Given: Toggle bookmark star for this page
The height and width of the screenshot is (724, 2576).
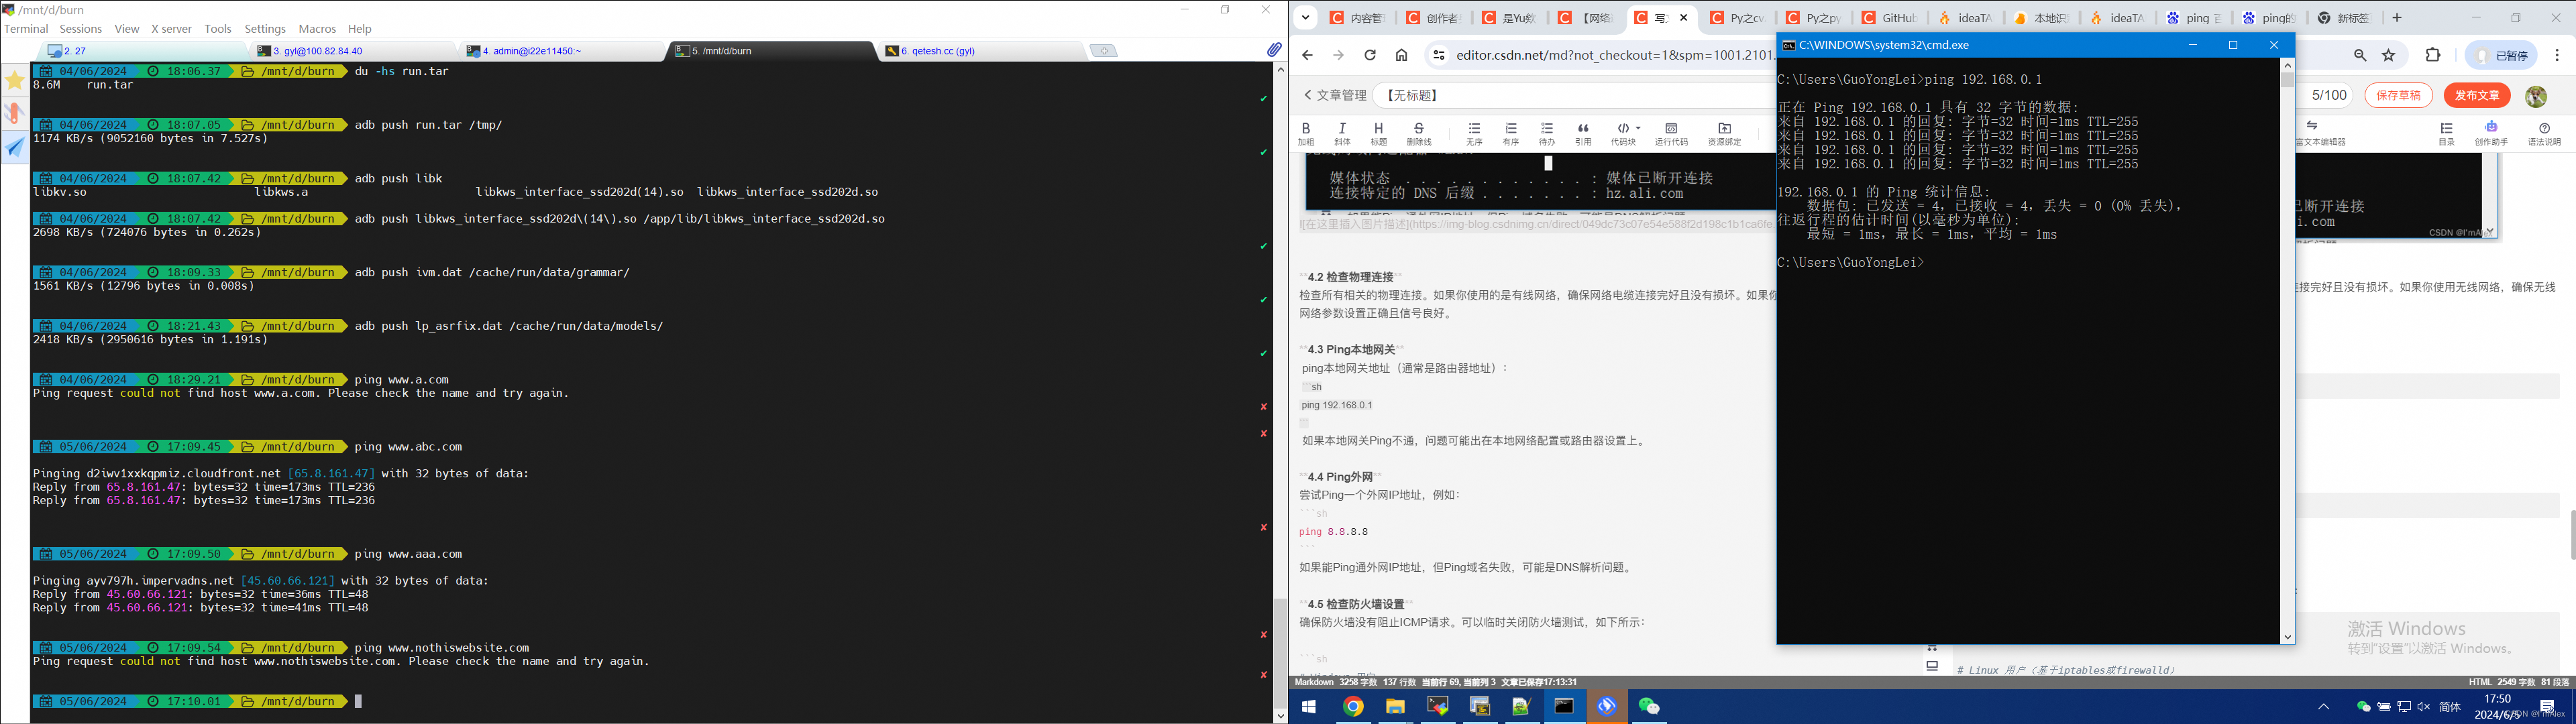Looking at the screenshot, I should [x=2389, y=56].
